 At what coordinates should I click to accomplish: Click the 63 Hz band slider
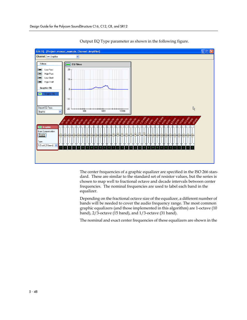coord(83,135)
